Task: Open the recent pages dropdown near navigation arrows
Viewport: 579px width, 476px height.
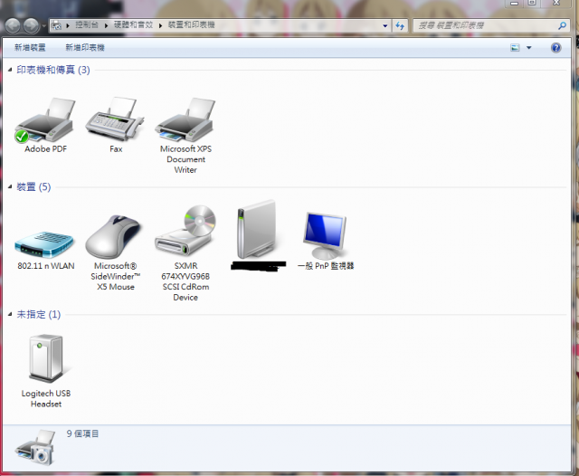Action: point(44,25)
